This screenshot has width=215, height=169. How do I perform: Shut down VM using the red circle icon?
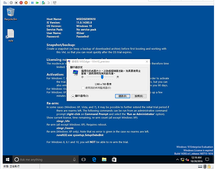click(21, 3)
